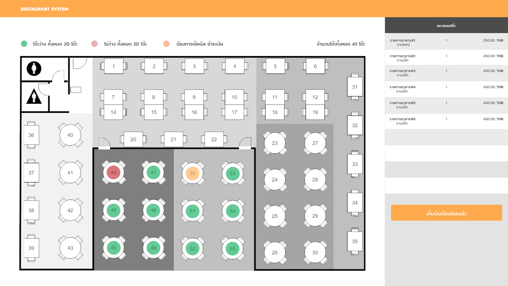Choose available green table 46

pos(114,248)
